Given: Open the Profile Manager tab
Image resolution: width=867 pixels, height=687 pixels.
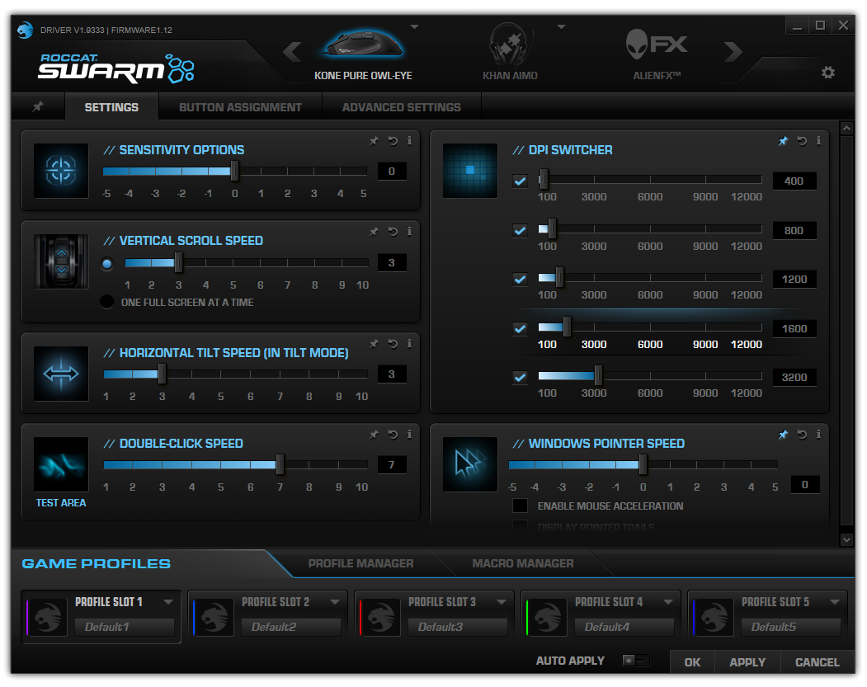Looking at the screenshot, I should [361, 563].
